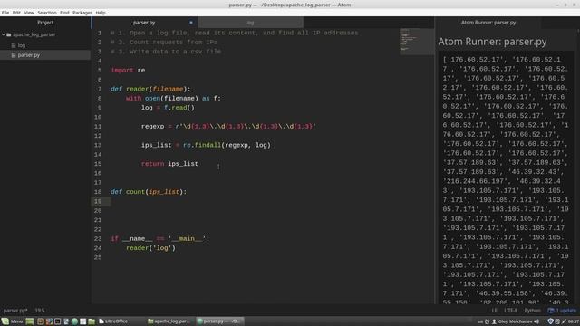This screenshot has height=326, width=580.
Task: Click line number 19 in the gutter
Action: pyautogui.click(x=98, y=201)
